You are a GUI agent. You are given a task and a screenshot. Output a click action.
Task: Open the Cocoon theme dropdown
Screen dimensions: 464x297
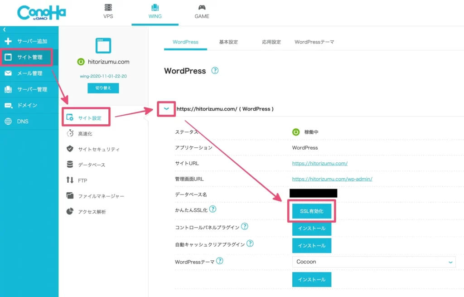pos(374,262)
